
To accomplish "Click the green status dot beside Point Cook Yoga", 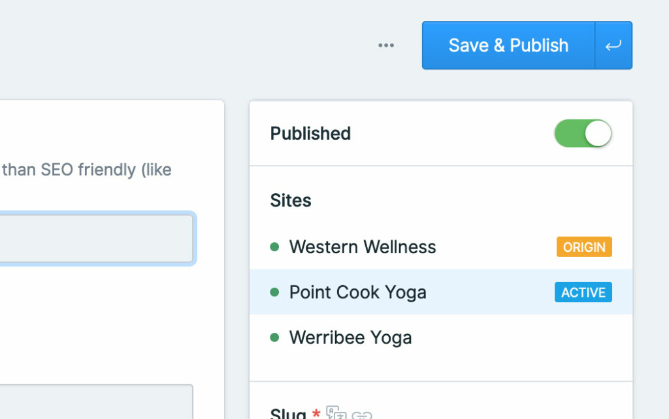I will (274, 292).
